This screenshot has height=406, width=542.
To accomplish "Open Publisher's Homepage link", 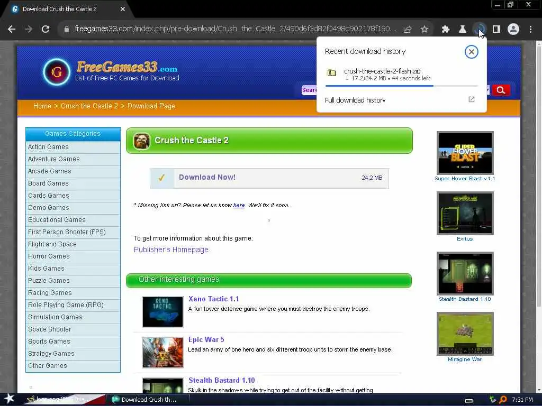I will pyautogui.click(x=171, y=250).
